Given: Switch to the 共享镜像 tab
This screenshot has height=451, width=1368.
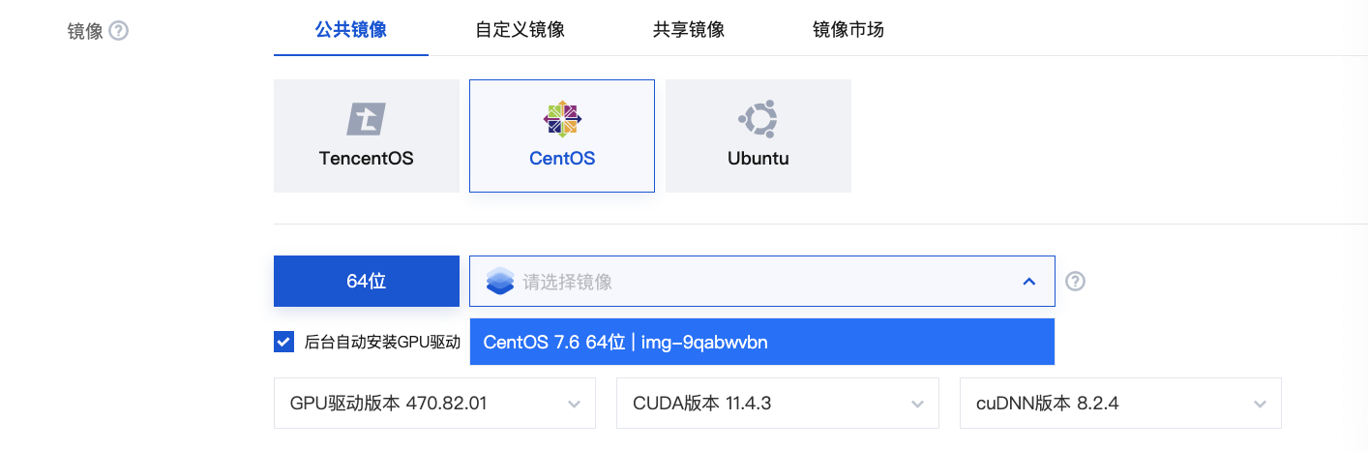Looking at the screenshot, I should tap(688, 29).
